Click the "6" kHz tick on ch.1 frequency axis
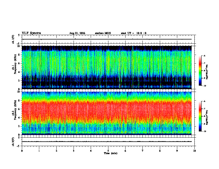 click(x=19, y=64)
